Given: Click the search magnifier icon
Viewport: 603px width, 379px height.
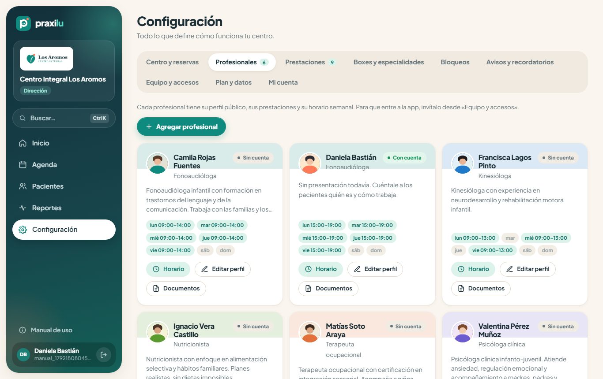Looking at the screenshot, I should point(22,118).
